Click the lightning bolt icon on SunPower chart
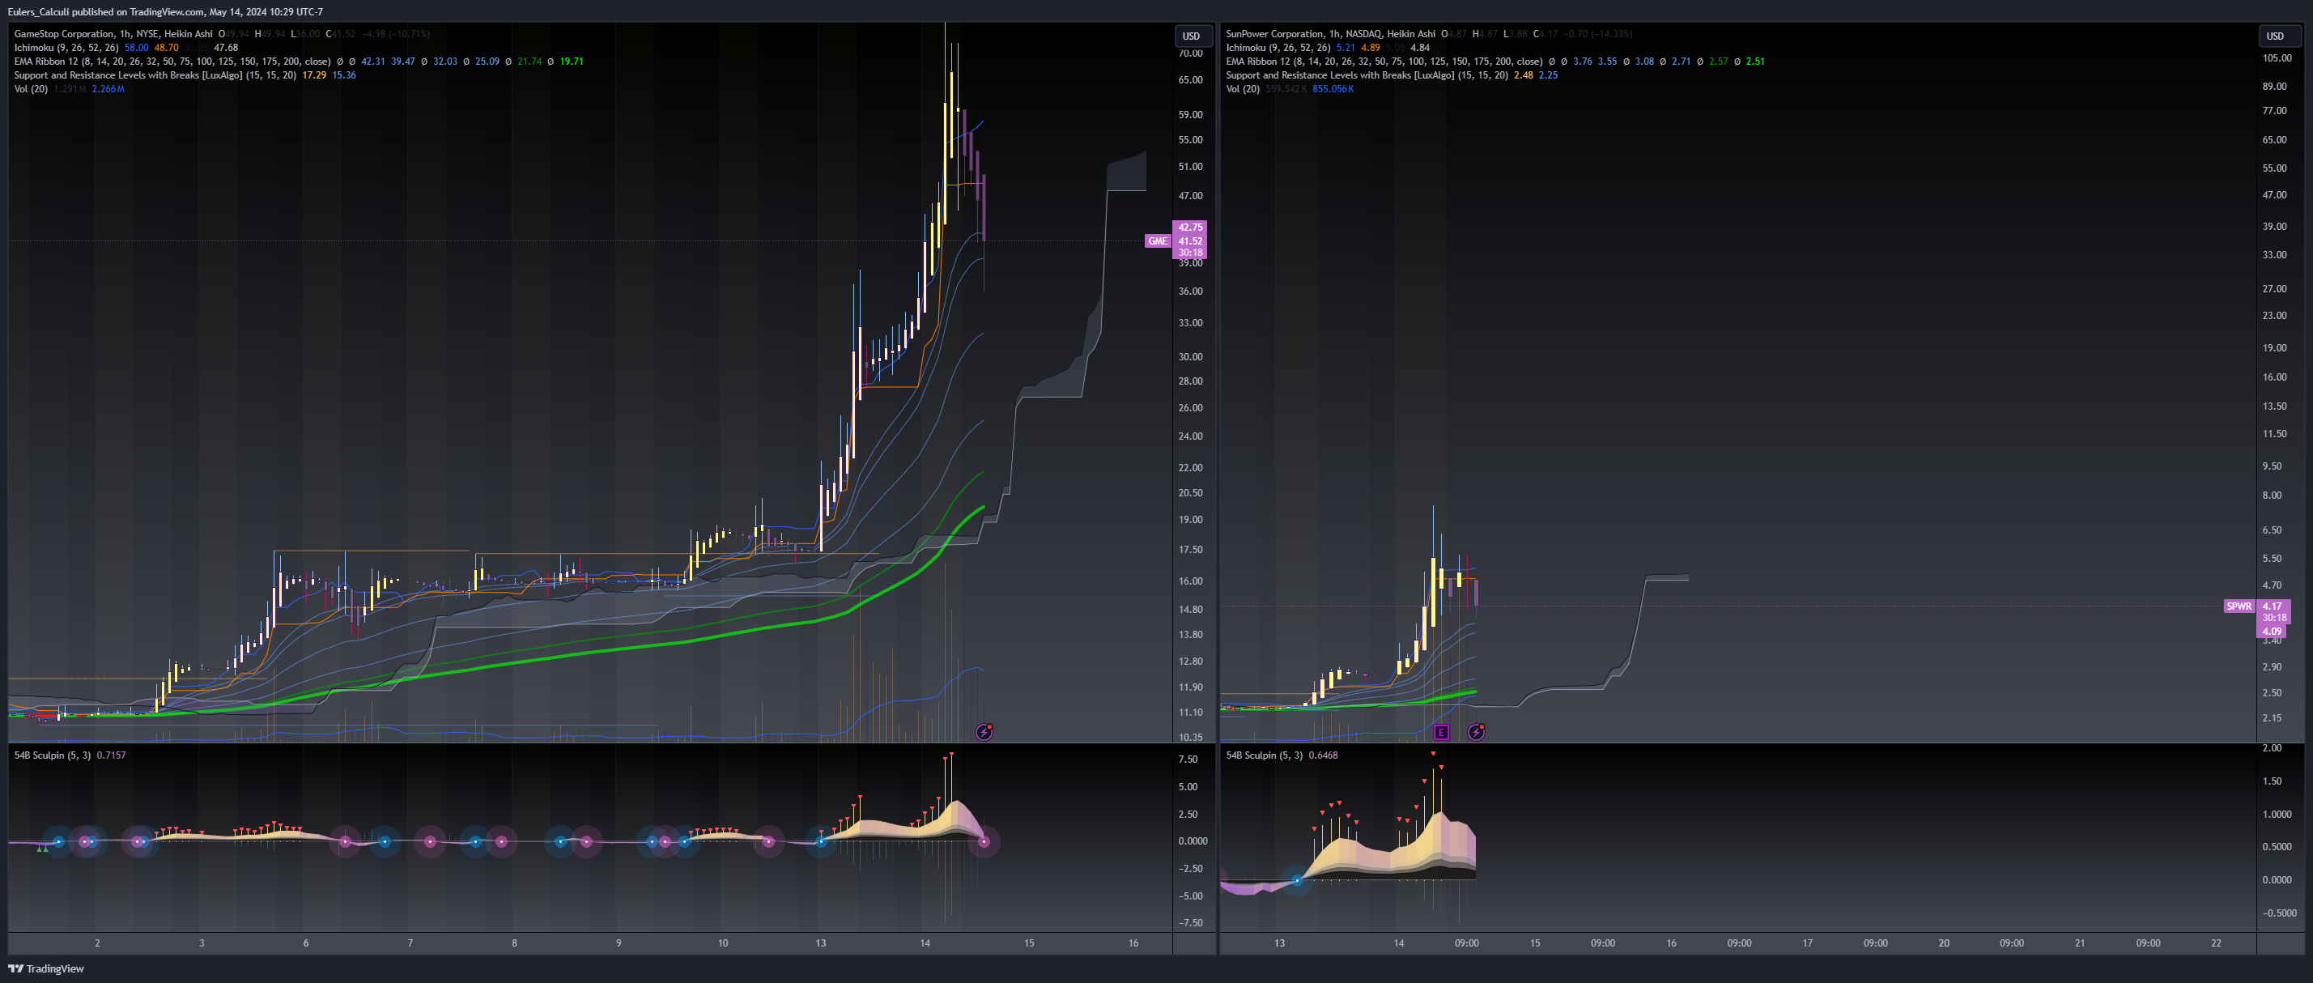 1476,733
